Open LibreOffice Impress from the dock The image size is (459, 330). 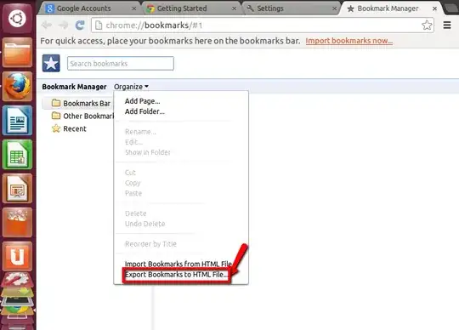pyautogui.click(x=17, y=188)
